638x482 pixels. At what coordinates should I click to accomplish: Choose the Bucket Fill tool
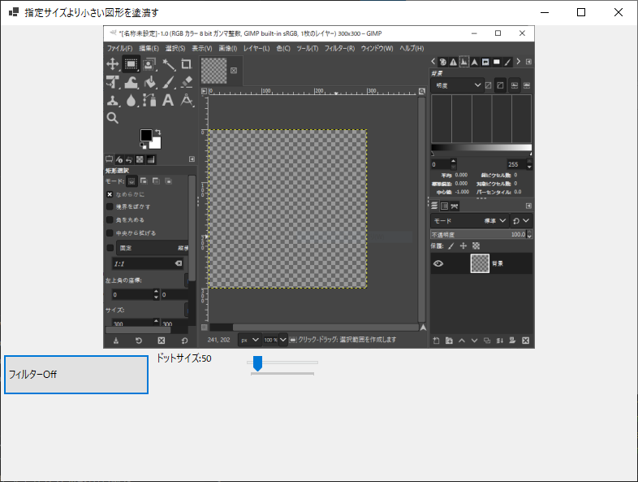point(149,82)
